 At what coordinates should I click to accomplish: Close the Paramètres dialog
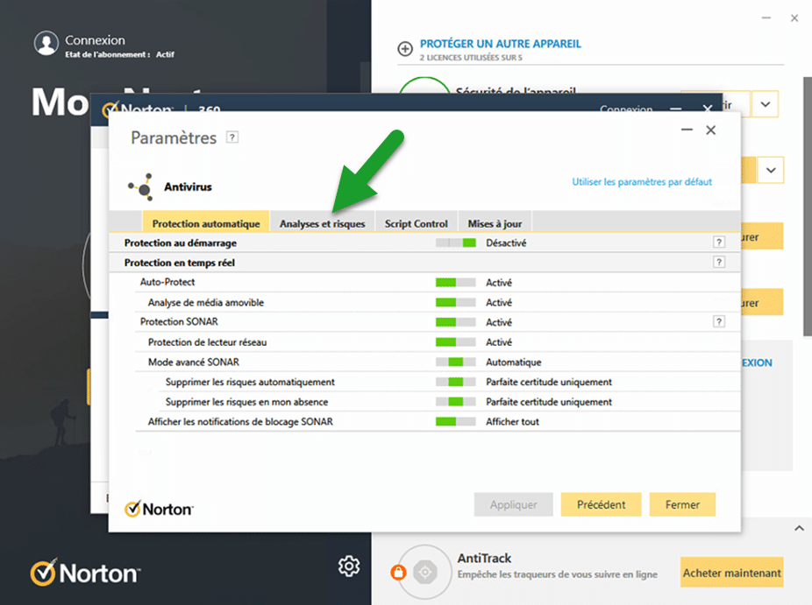[x=711, y=130]
